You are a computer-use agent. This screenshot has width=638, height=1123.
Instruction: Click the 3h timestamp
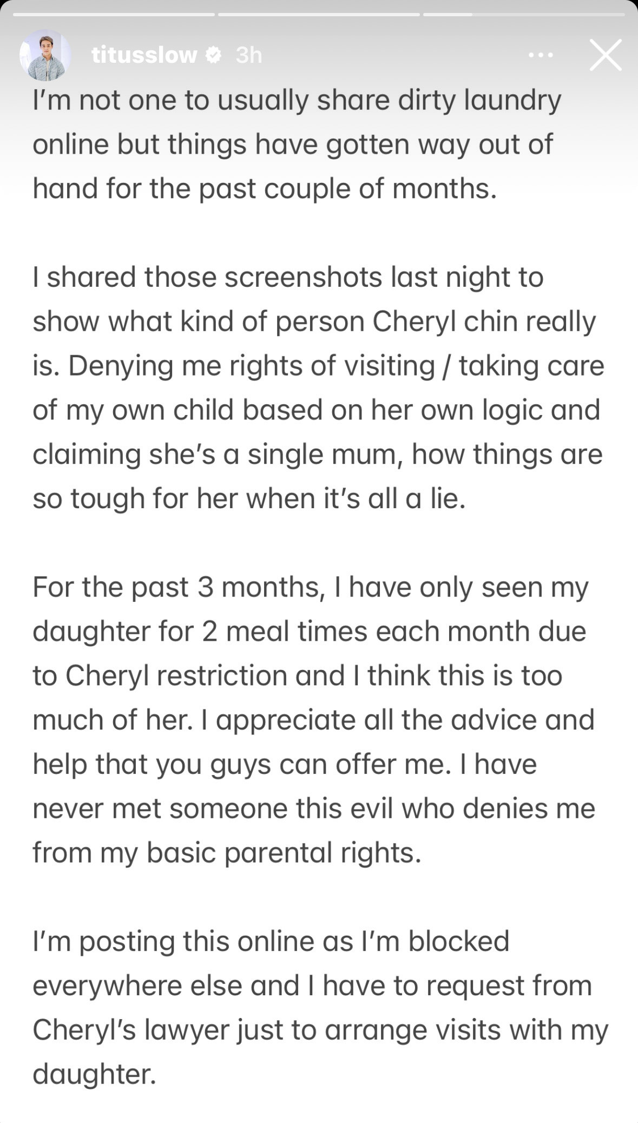coord(249,55)
